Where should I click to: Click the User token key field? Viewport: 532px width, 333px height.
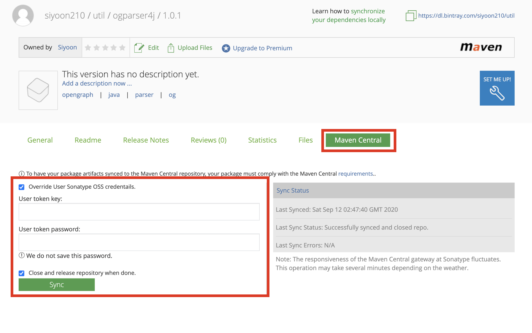point(139,212)
